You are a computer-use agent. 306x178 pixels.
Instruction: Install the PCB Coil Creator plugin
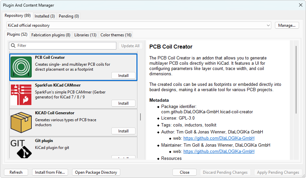(x=123, y=76)
